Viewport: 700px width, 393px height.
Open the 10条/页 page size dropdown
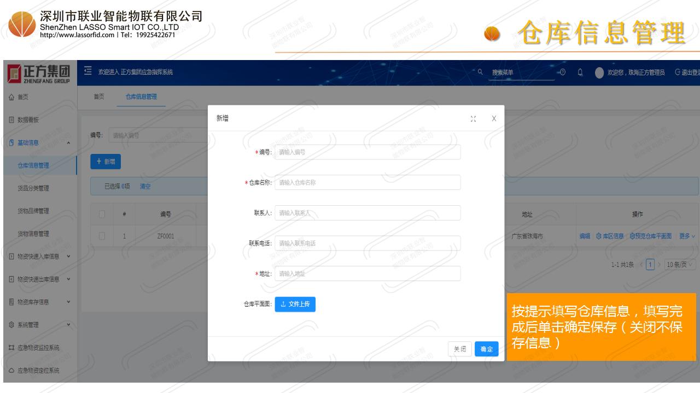click(x=680, y=265)
